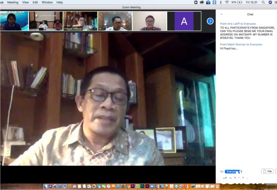Select the purple 'A' participant thumbnail

click(184, 21)
